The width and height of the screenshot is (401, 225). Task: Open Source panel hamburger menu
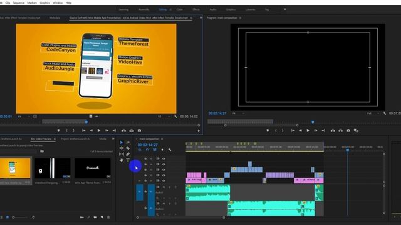[190, 18]
